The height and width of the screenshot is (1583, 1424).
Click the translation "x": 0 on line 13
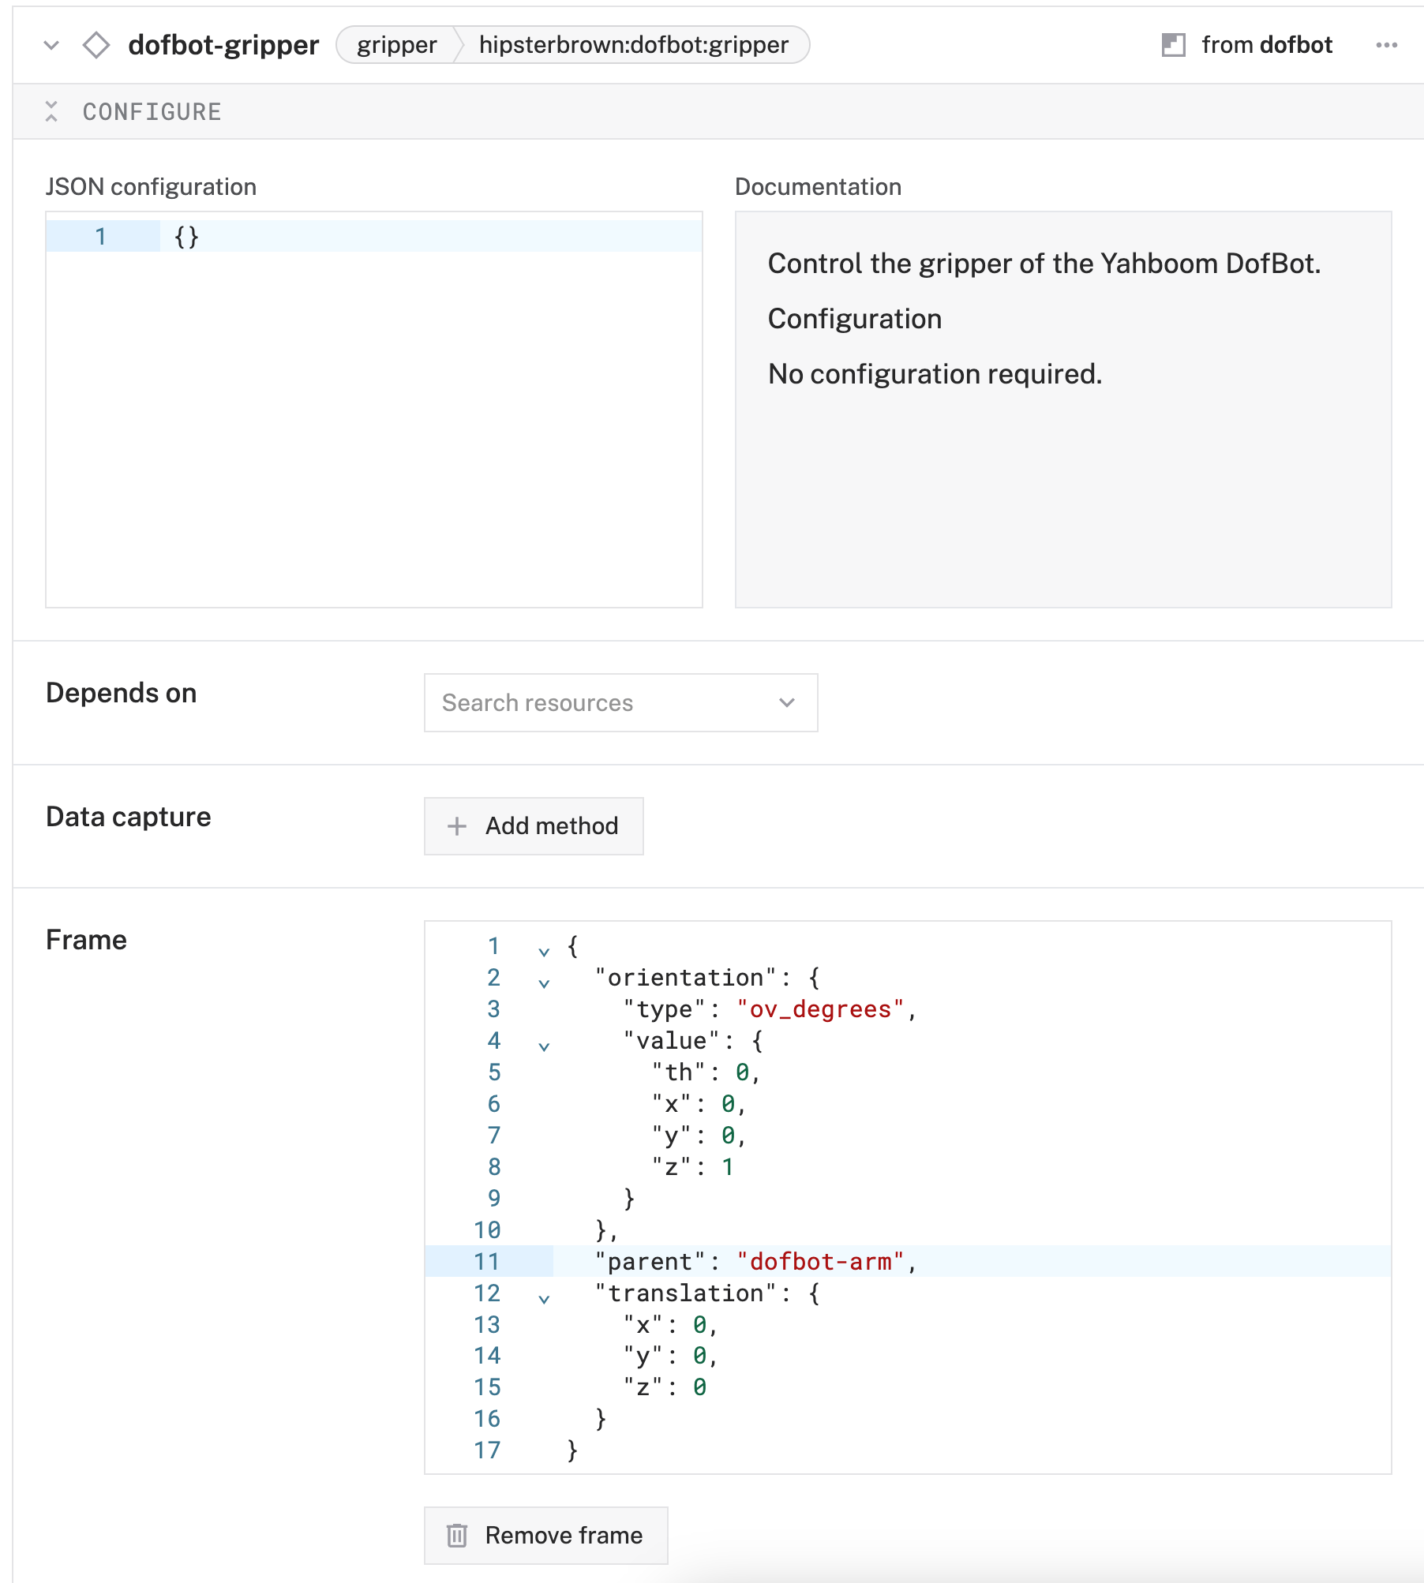[x=670, y=1325]
